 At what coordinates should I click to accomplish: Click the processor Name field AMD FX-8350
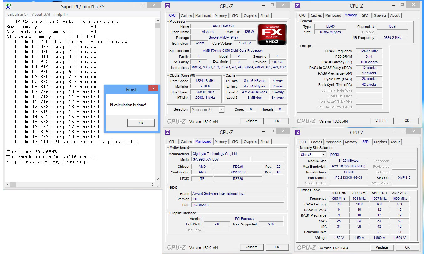223,26
